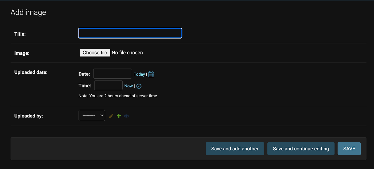Screen dimensions: 374x169
Task: Focus the Date input field
Action: (112, 74)
